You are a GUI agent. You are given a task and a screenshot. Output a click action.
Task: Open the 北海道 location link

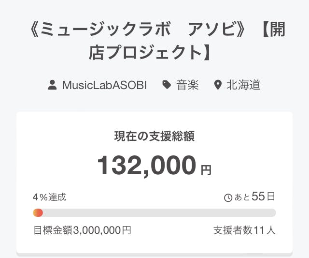243,85
